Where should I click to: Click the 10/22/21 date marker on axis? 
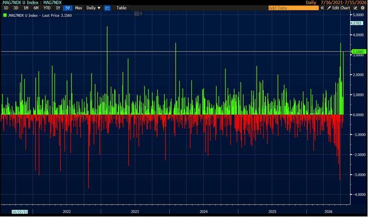pos(20,211)
